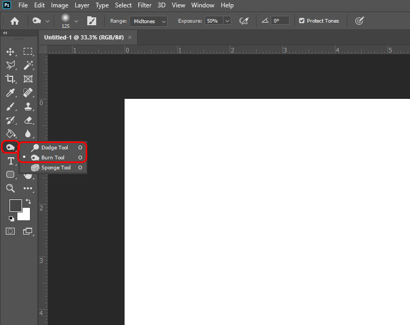Select the Clone Stamp tool

tap(28, 106)
